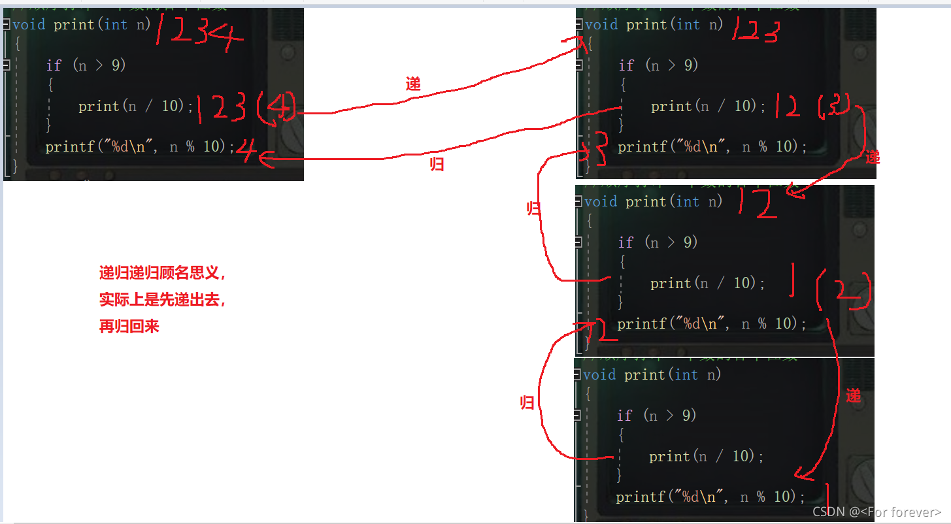This screenshot has height=524, width=951.
Task: Collapse void print function in block marked 12
Action: (578, 202)
